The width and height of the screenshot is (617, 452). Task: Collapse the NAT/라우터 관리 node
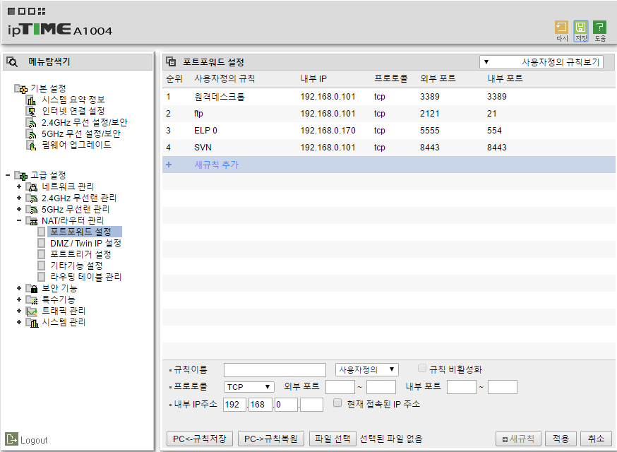(x=19, y=220)
